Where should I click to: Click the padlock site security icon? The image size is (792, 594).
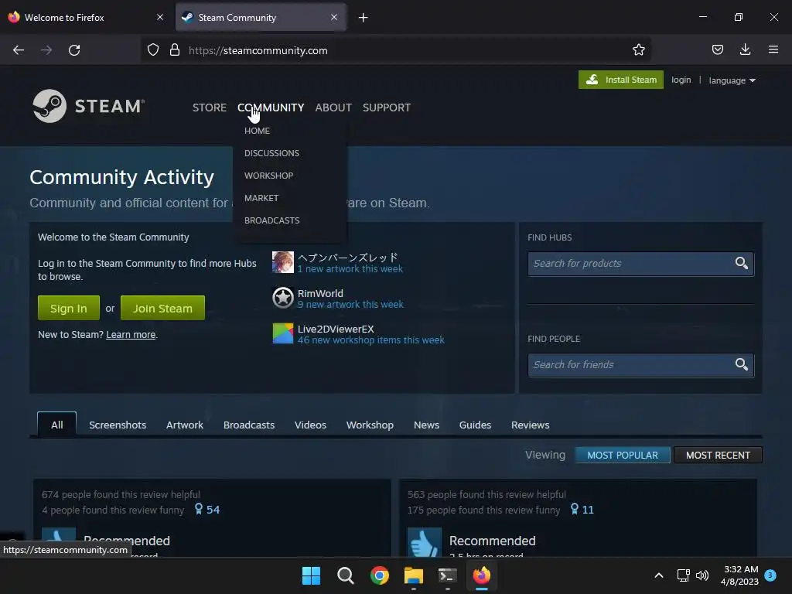point(175,50)
